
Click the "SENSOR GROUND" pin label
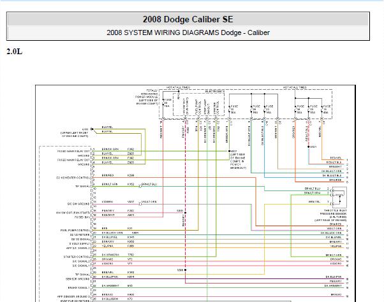pos(78,279)
